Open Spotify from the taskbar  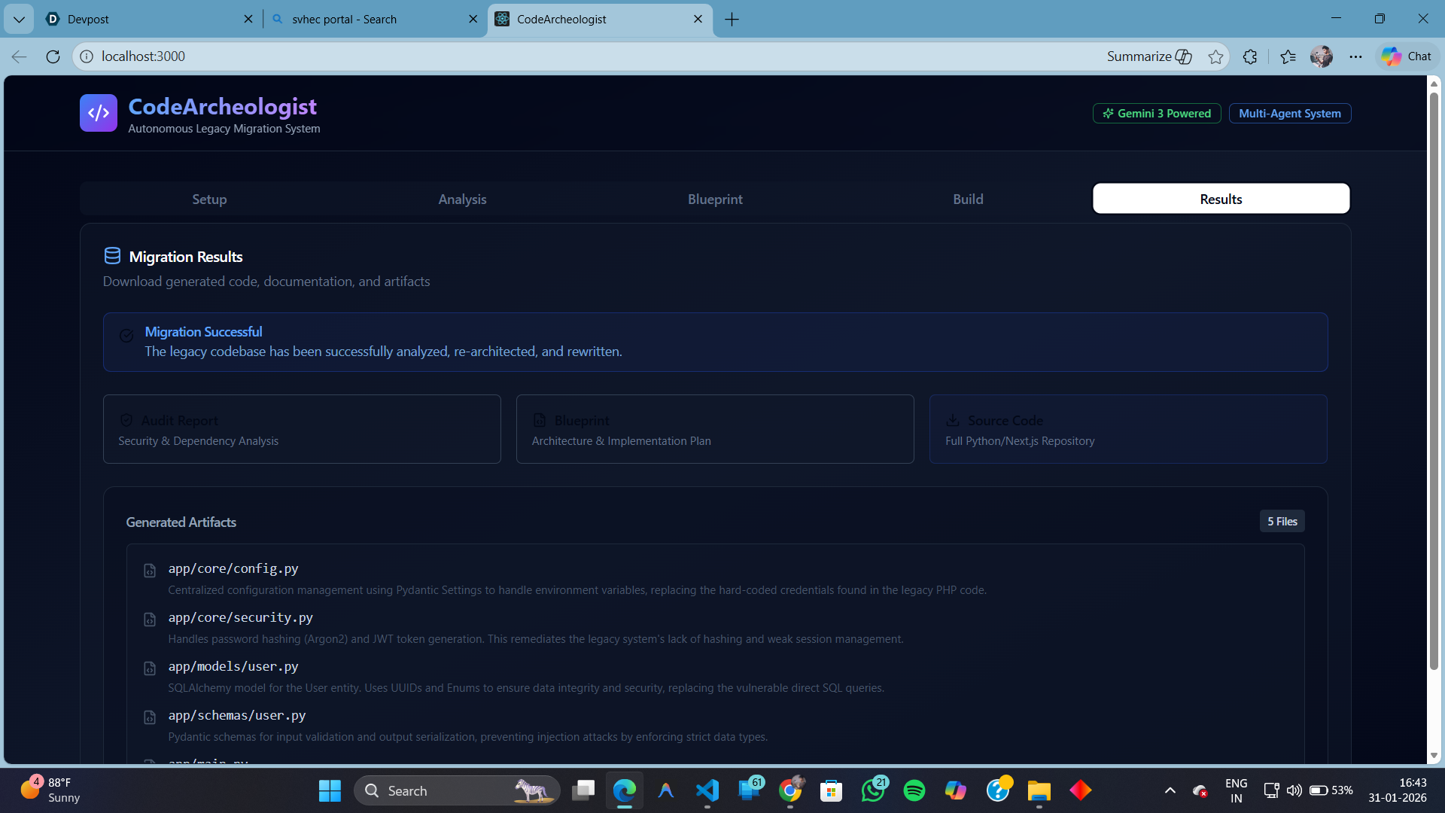914,790
